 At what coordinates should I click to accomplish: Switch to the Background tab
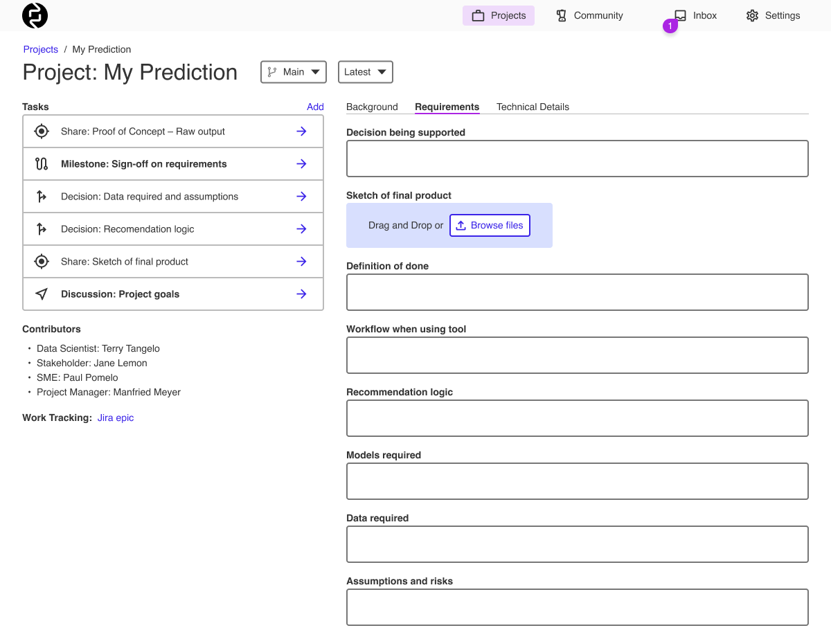pyautogui.click(x=372, y=107)
